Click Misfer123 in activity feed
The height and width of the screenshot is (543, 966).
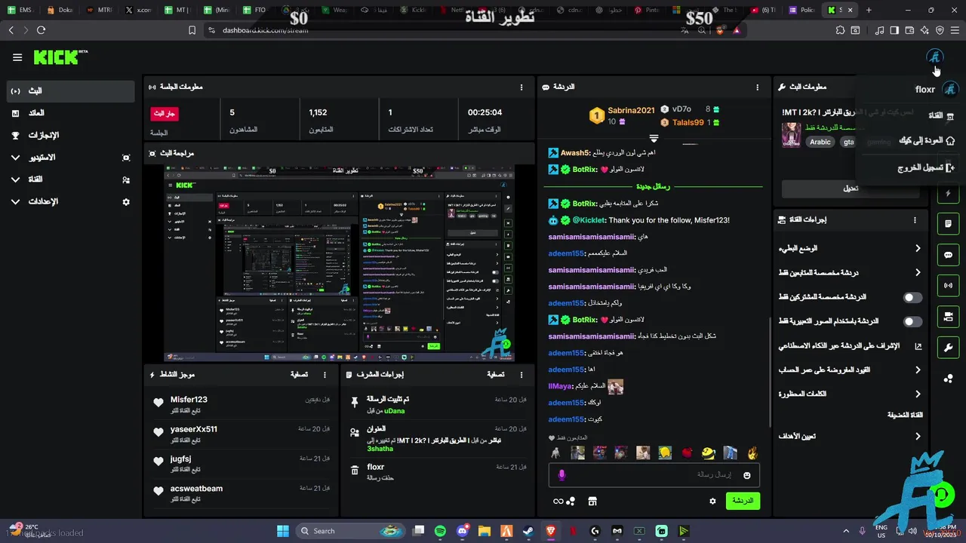click(189, 400)
